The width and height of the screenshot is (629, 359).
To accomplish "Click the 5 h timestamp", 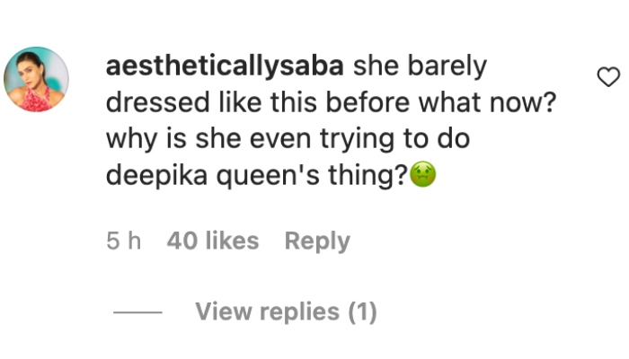I will [x=123, y=241].
